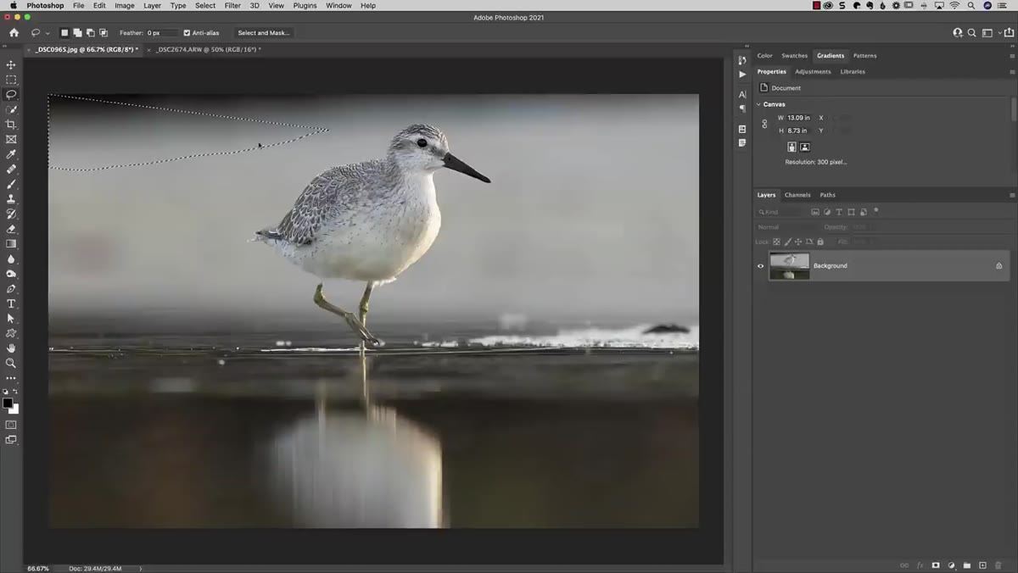Click the Home icon in options bar
This screenshot has width=1018, height=573.
14,33
